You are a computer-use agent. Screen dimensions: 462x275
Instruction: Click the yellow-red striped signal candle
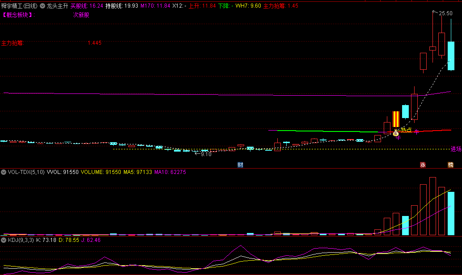(396, 119)
